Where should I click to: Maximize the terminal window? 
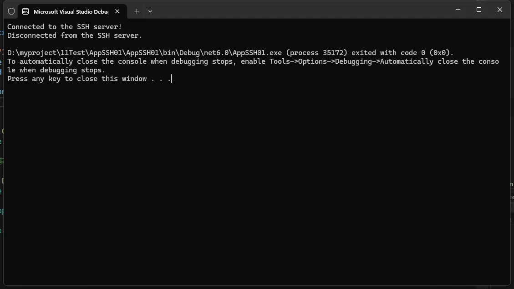[x=479, y=10]
